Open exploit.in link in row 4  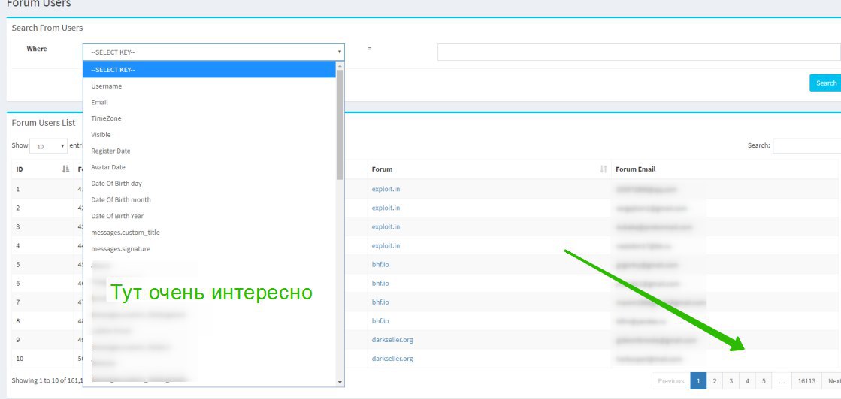click(x=386, y=245)
